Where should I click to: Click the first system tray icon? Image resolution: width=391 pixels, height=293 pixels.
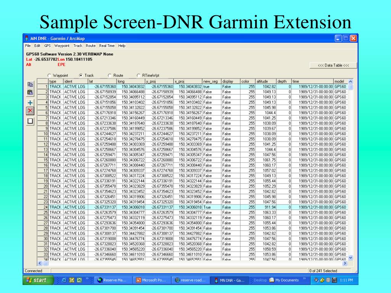pos(316,280)
